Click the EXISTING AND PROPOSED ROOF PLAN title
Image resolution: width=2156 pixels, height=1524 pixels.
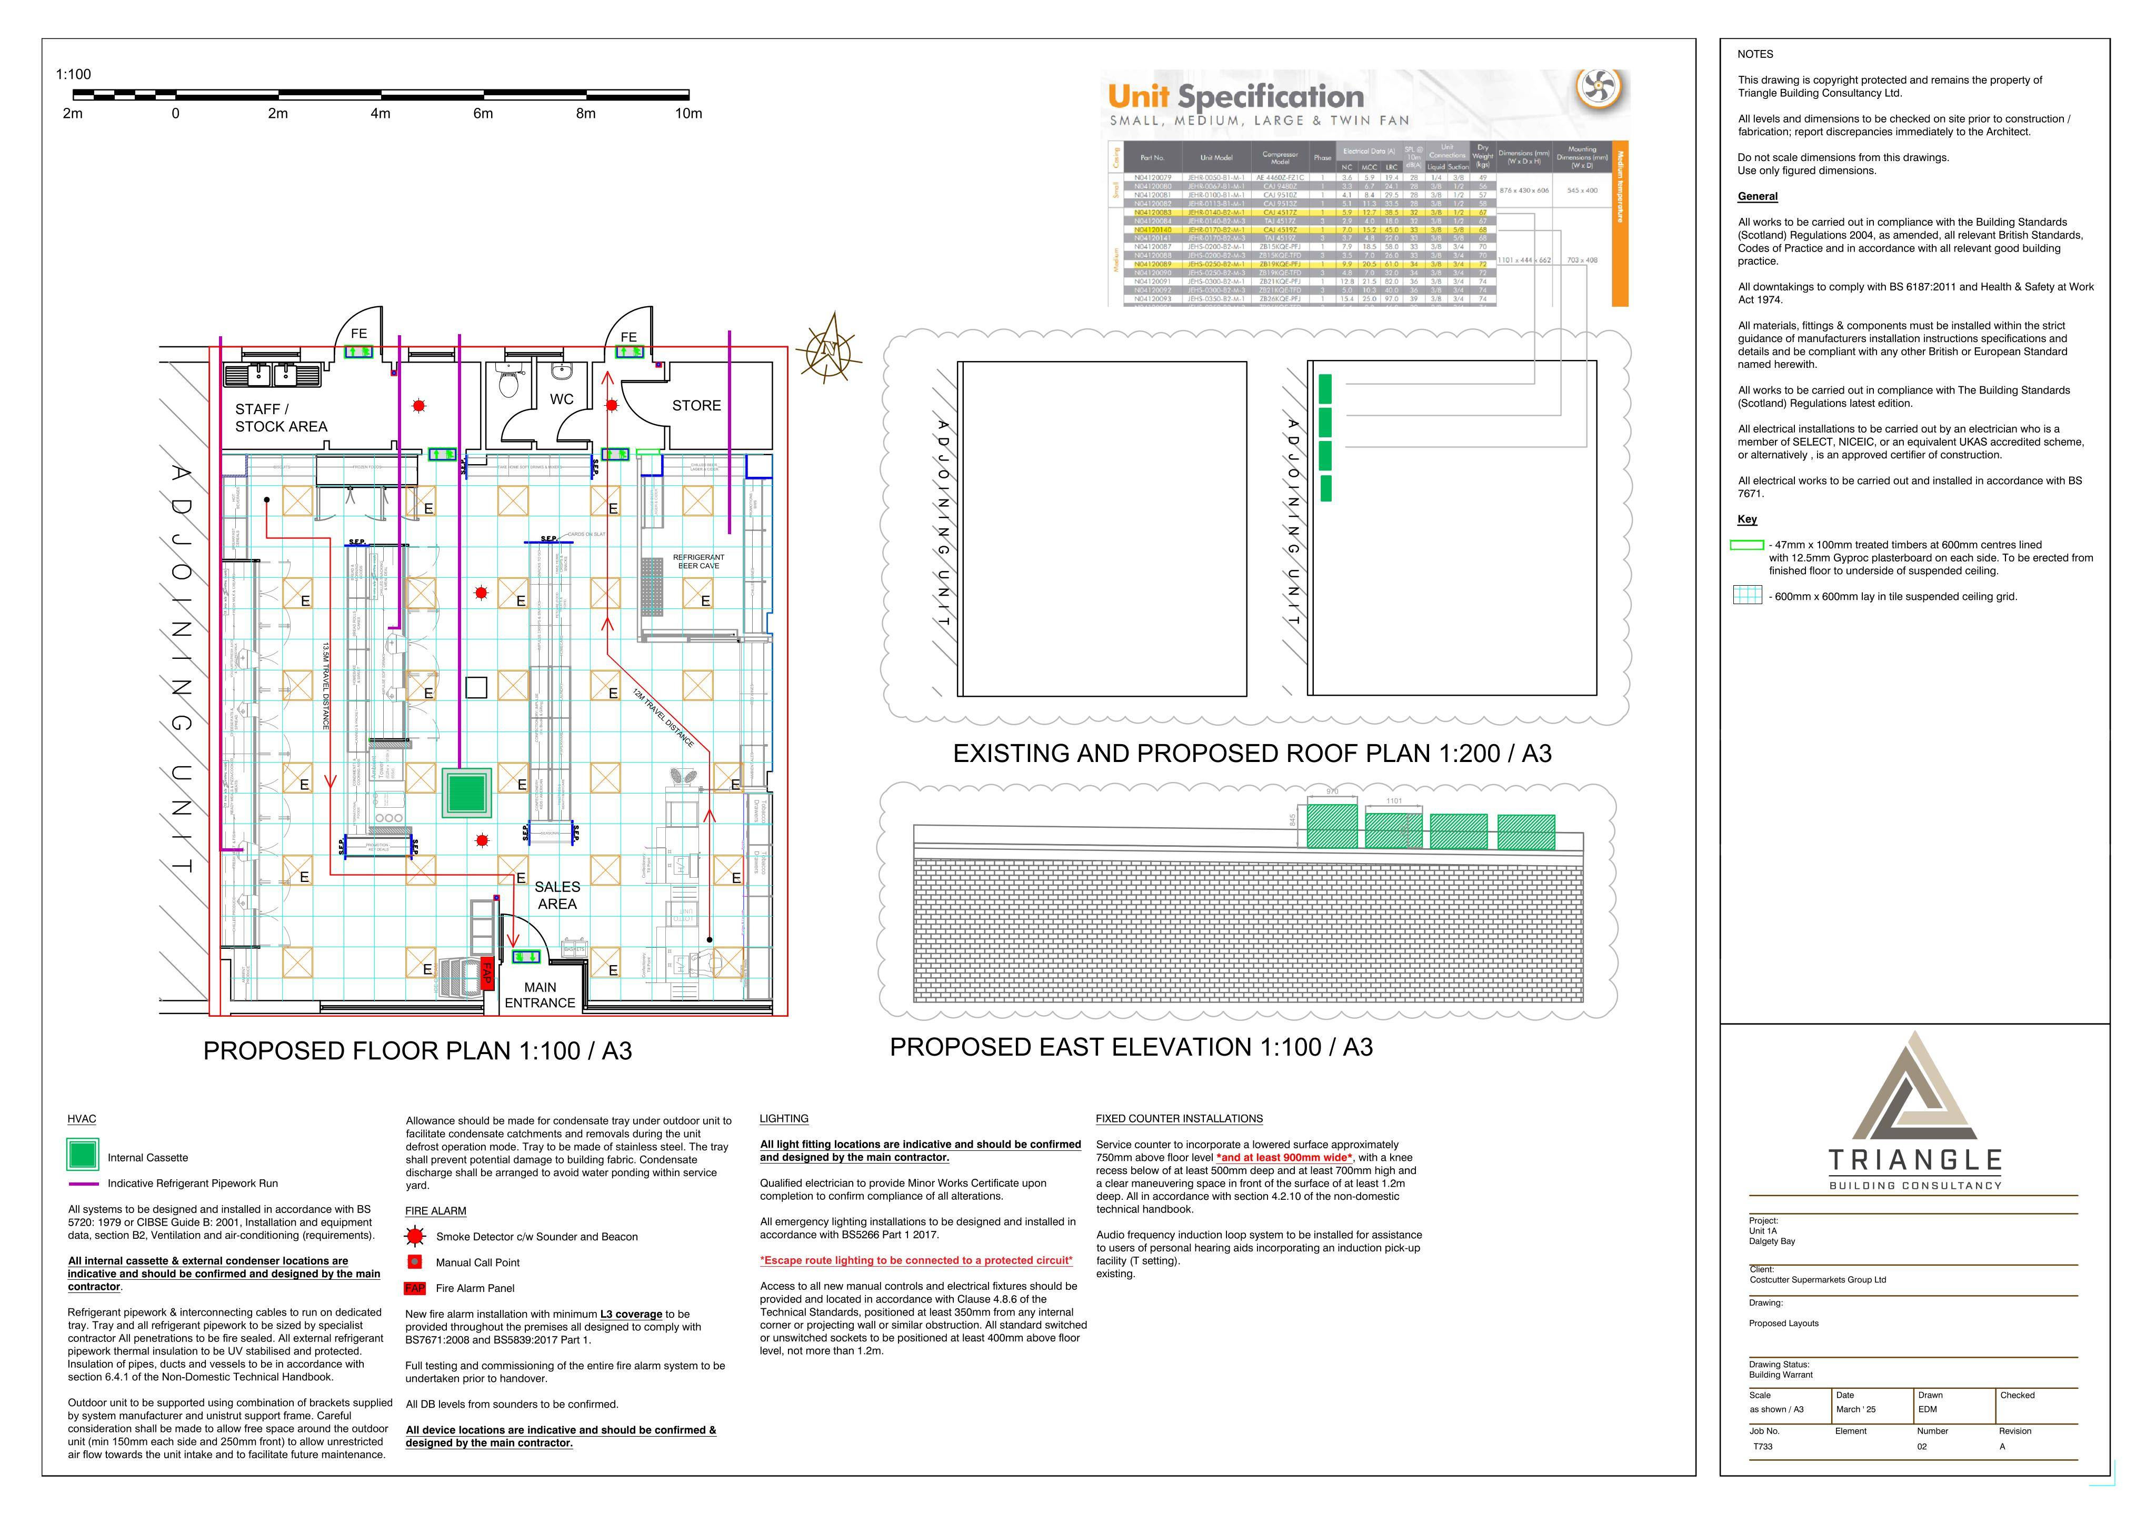pos(1253,753)
